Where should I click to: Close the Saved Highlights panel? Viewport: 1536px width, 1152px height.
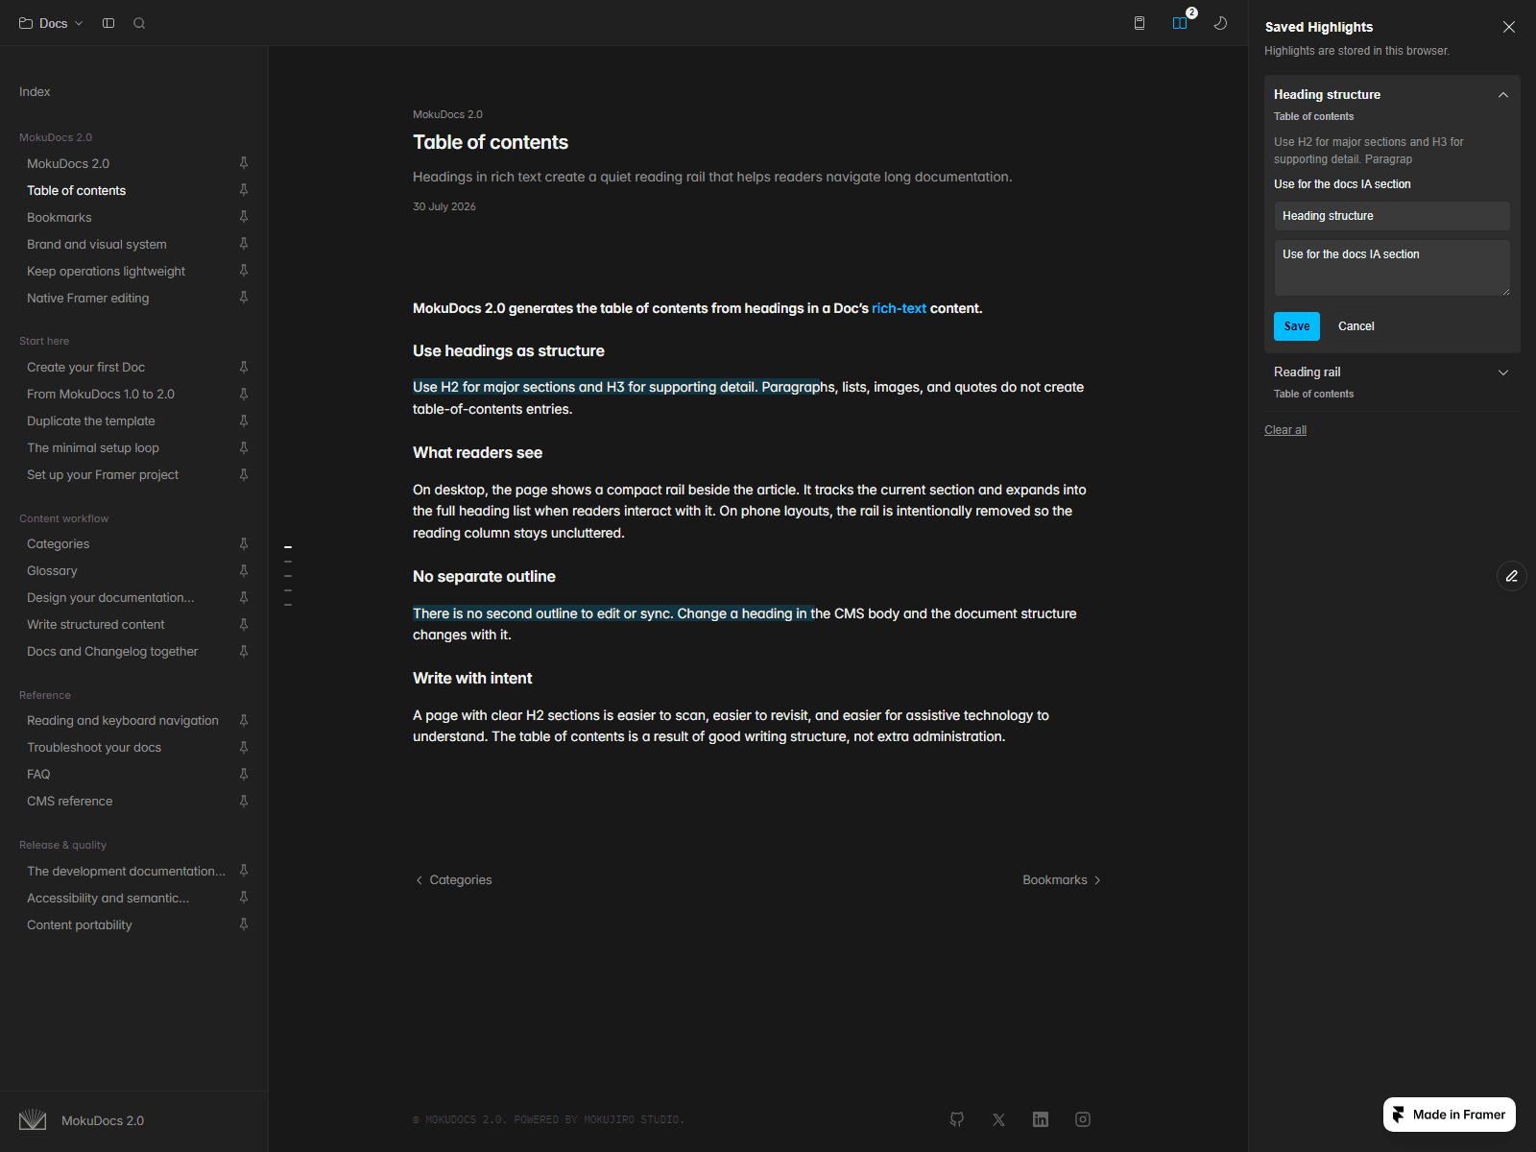[x=1509, y=27]
